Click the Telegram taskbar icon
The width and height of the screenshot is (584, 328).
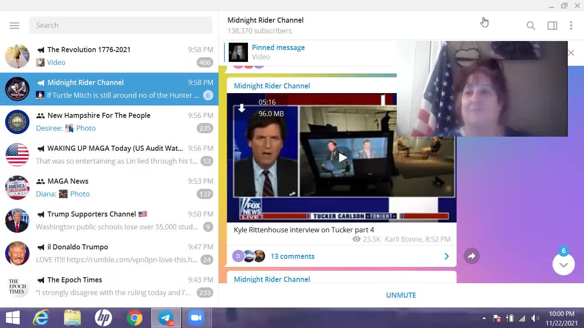[166, 318]
